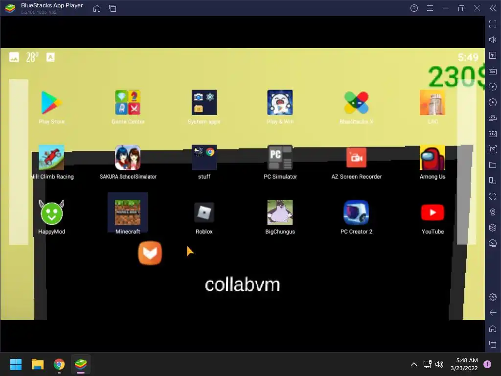This screenshot has height=376, width=501.
Task: Open the HappyMod app
Action: (x=51, y=212)
